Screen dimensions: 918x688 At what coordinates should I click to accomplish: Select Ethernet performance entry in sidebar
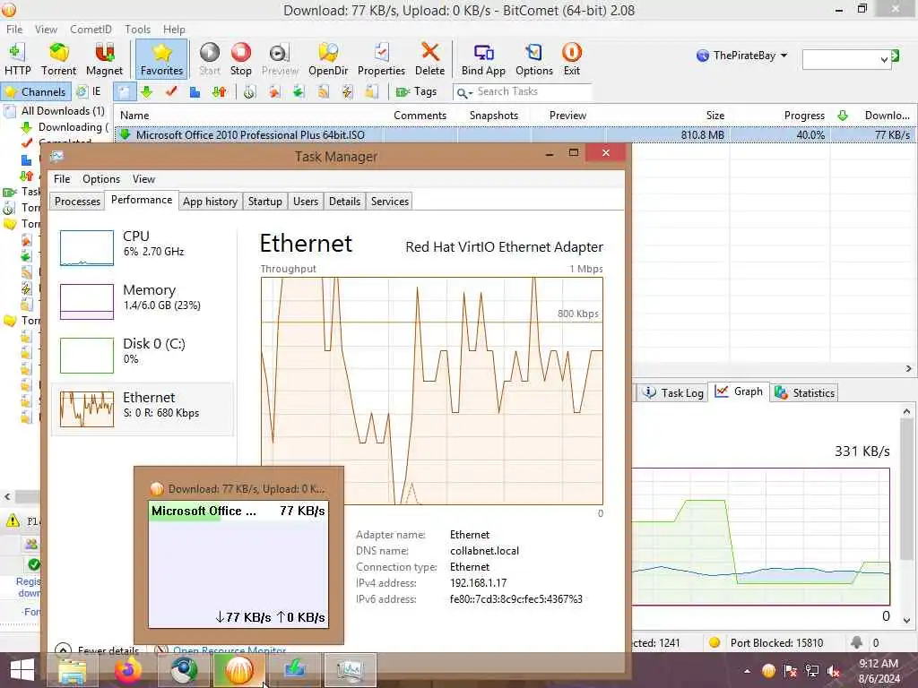click(x=143, y=408)
